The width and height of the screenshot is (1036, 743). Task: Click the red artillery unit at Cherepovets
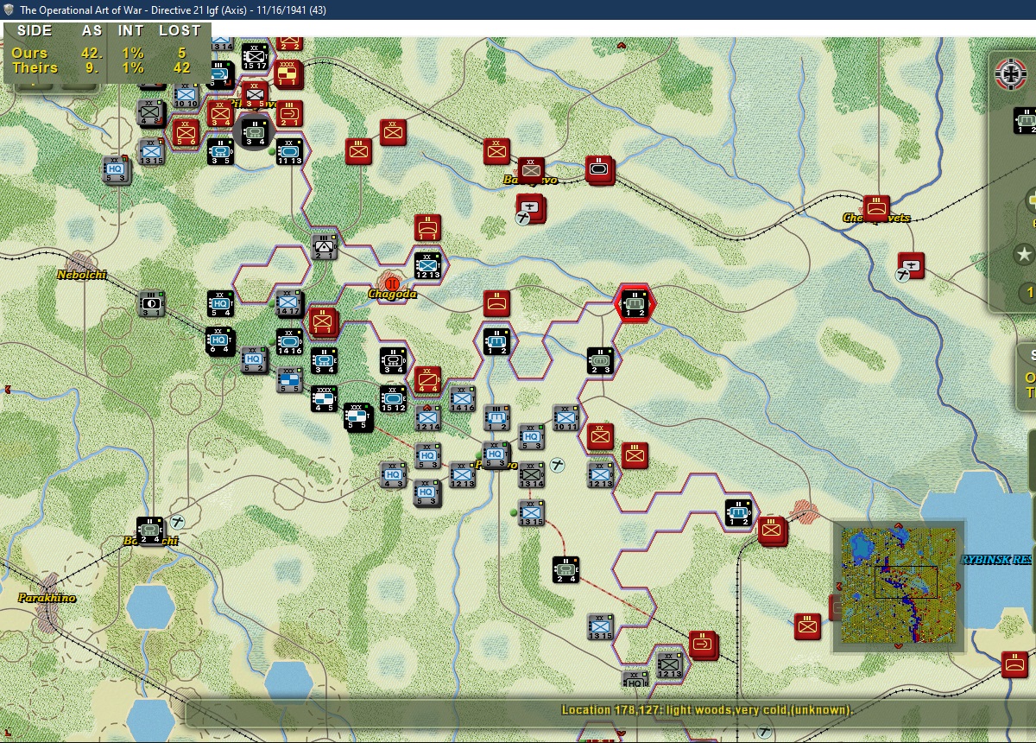(x=876, y=207)
